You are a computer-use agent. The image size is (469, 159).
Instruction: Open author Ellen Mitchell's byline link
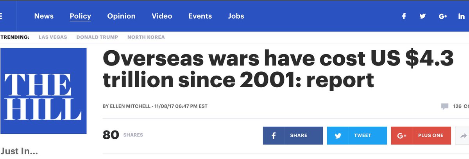coord(130,106)
